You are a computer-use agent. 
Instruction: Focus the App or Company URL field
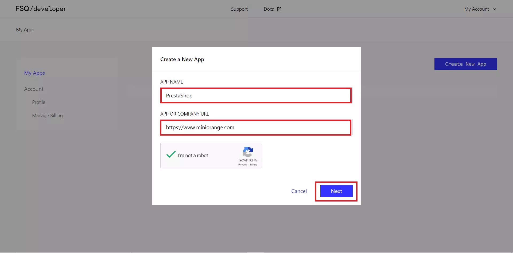tap(256, 127)
